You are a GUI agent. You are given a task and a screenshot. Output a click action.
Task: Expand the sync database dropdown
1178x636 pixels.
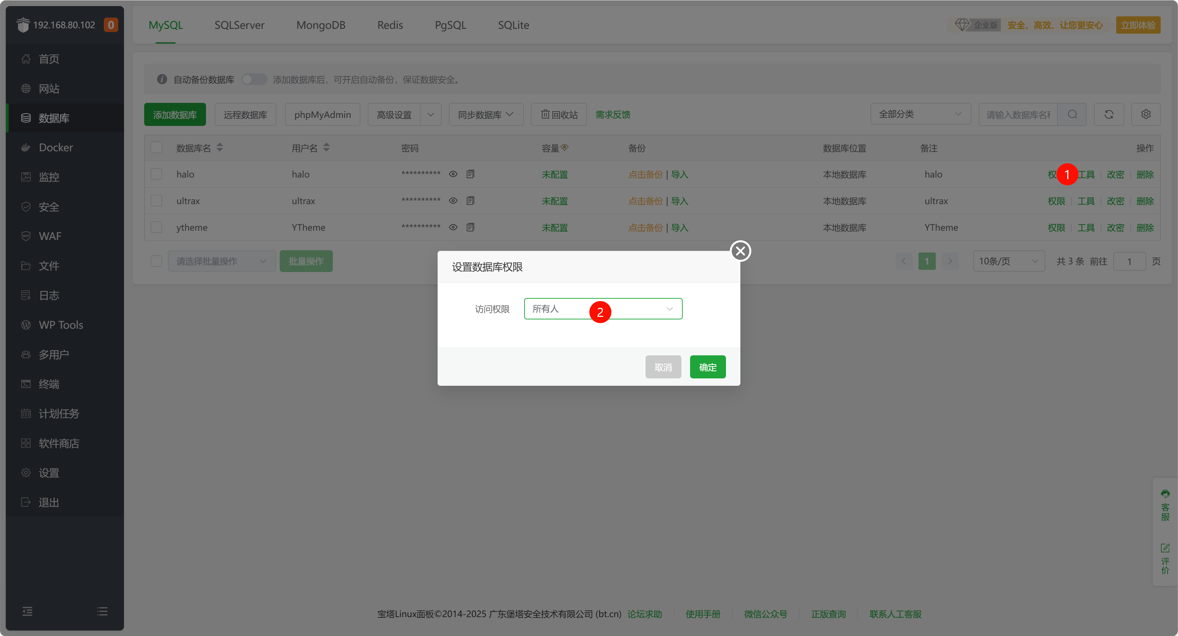click(486, 114)
